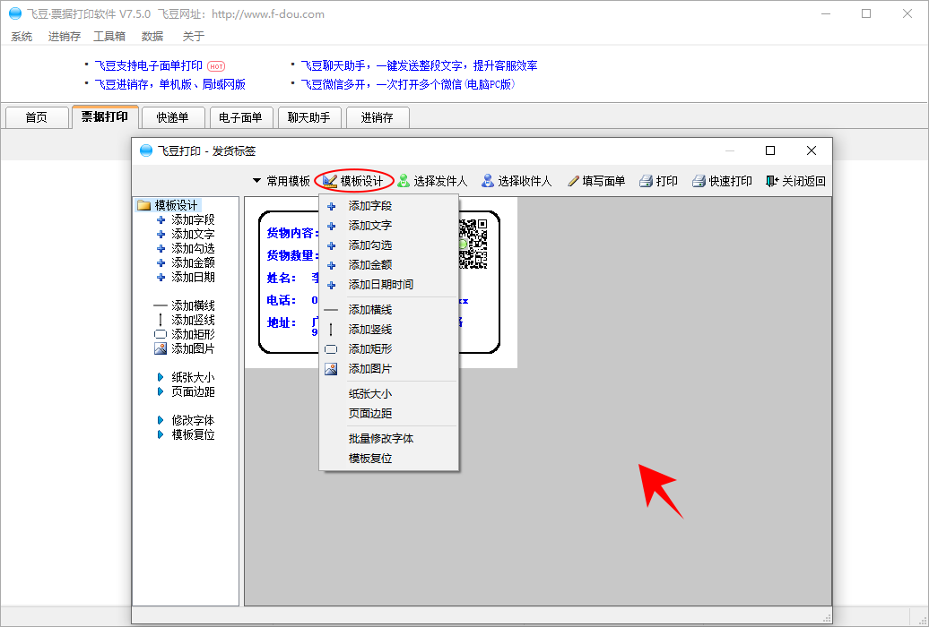This screenshot has height=627, width=929.
Task: Choose 纸张大小 in the dropdown menu
Action: pyautogui.click(x=388, y=394)
